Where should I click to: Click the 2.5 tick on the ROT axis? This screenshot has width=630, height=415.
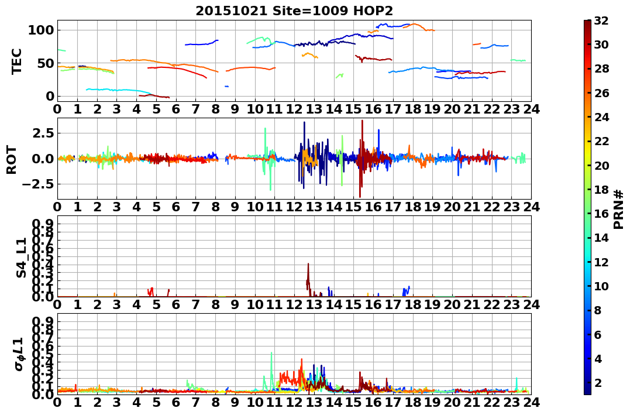point(43,133)
